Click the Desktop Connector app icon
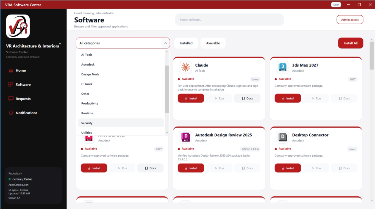The image size is (375, 209). 282,137
